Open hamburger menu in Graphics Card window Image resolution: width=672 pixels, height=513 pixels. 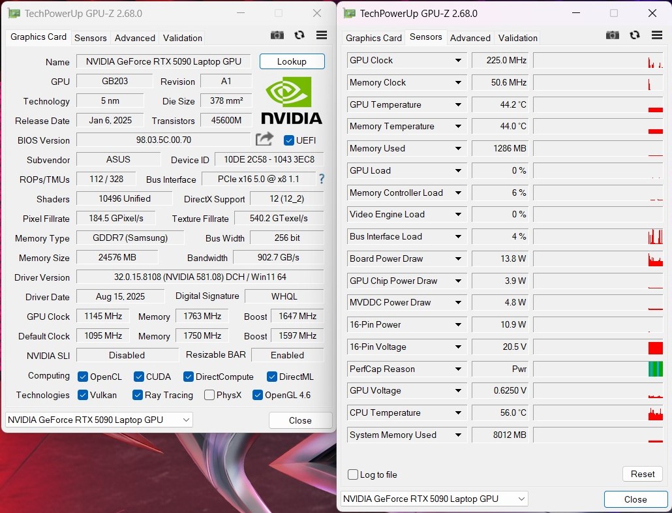point(322,35)
